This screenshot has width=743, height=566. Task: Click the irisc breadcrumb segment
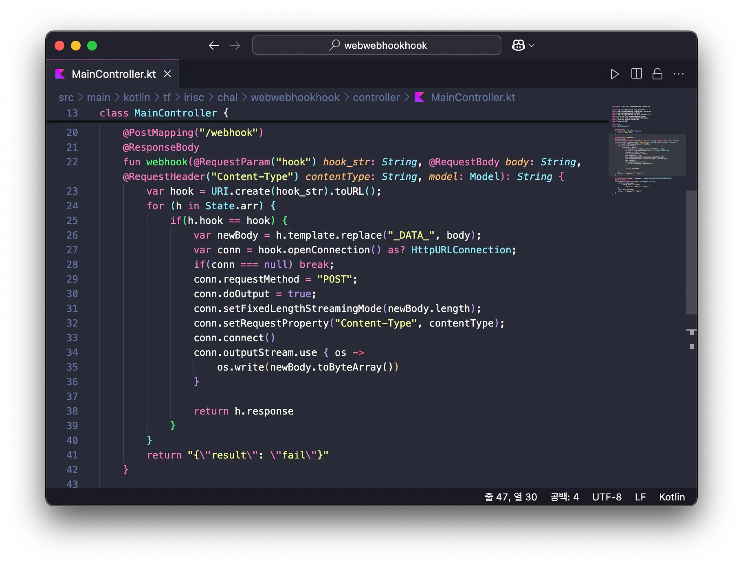tap(193, 97)
